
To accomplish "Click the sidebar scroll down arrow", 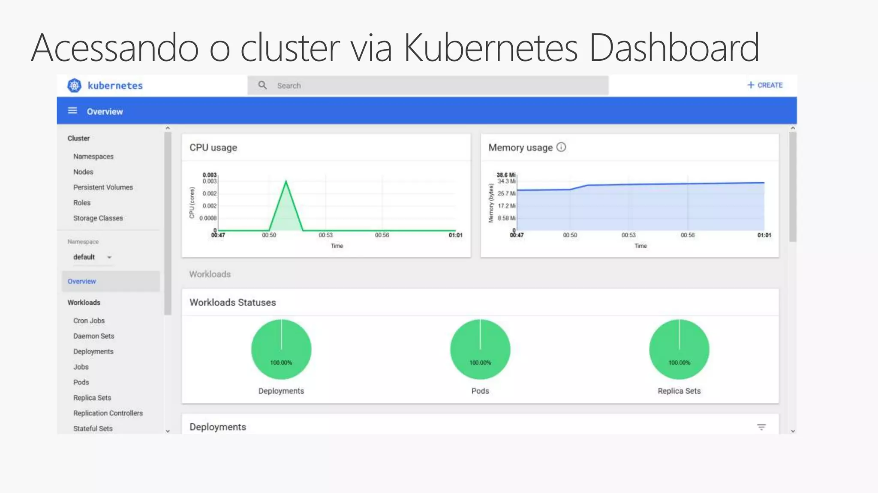I will [168, 431].
